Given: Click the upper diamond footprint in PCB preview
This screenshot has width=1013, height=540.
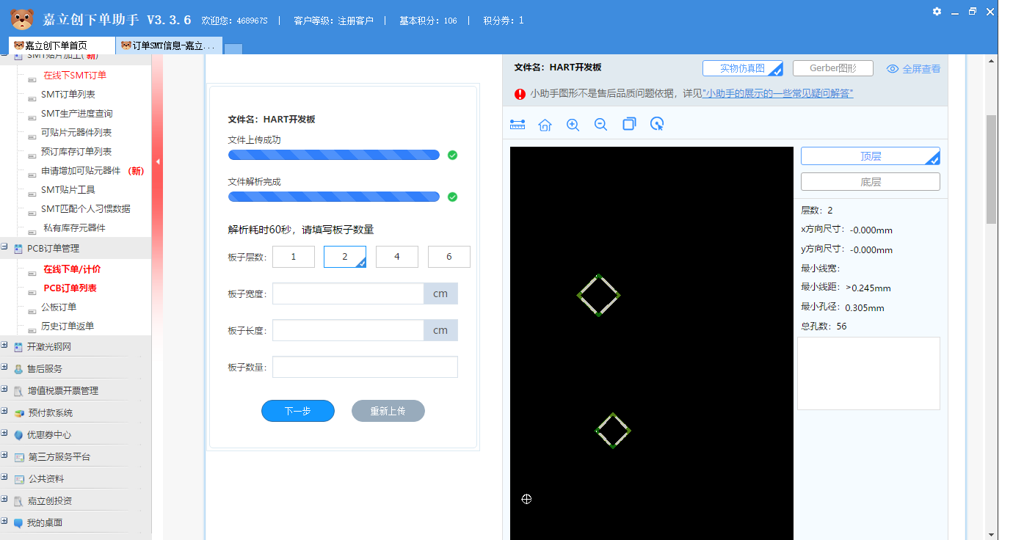Looking at the screenshot, I should point(598,295).
